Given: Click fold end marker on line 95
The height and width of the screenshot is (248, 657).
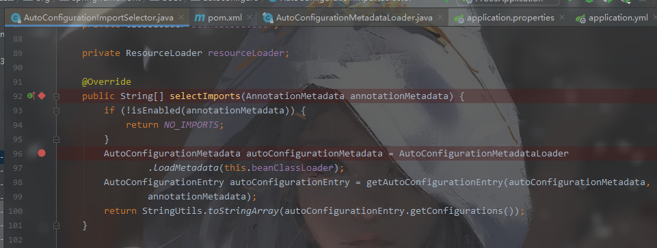Looking at the screenshot, I should (56, 139).
